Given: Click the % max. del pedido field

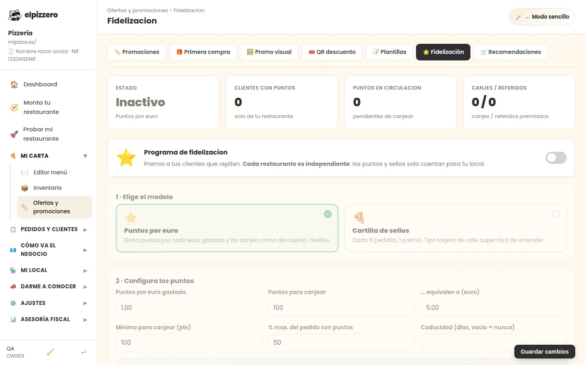Looking at the screenshot, I should coord(341,343).
